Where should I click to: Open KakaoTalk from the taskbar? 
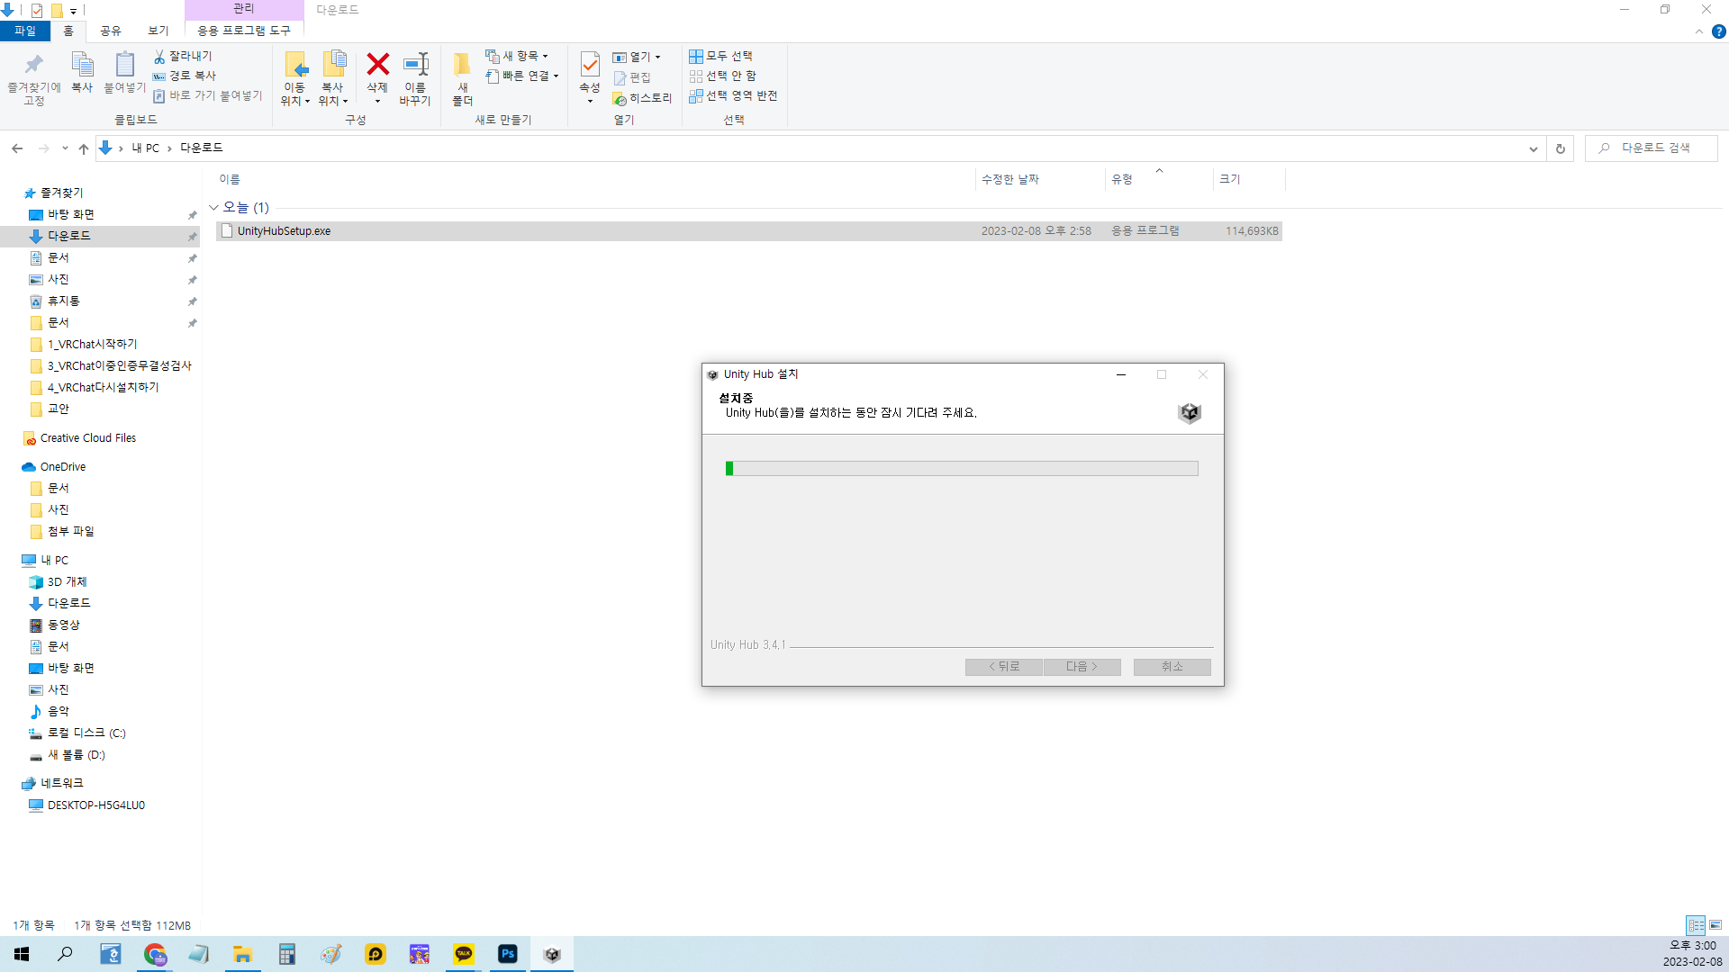pyautogui.click(x=464, y=954)
